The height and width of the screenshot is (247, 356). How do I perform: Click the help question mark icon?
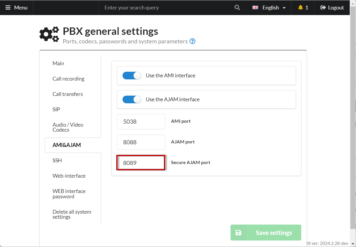point(192,41)
